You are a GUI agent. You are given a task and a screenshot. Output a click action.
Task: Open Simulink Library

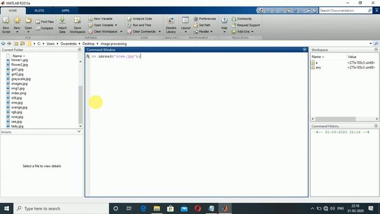[171, 25]
